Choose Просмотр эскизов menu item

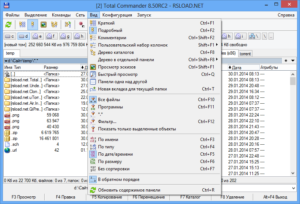(x=154, y=67)
